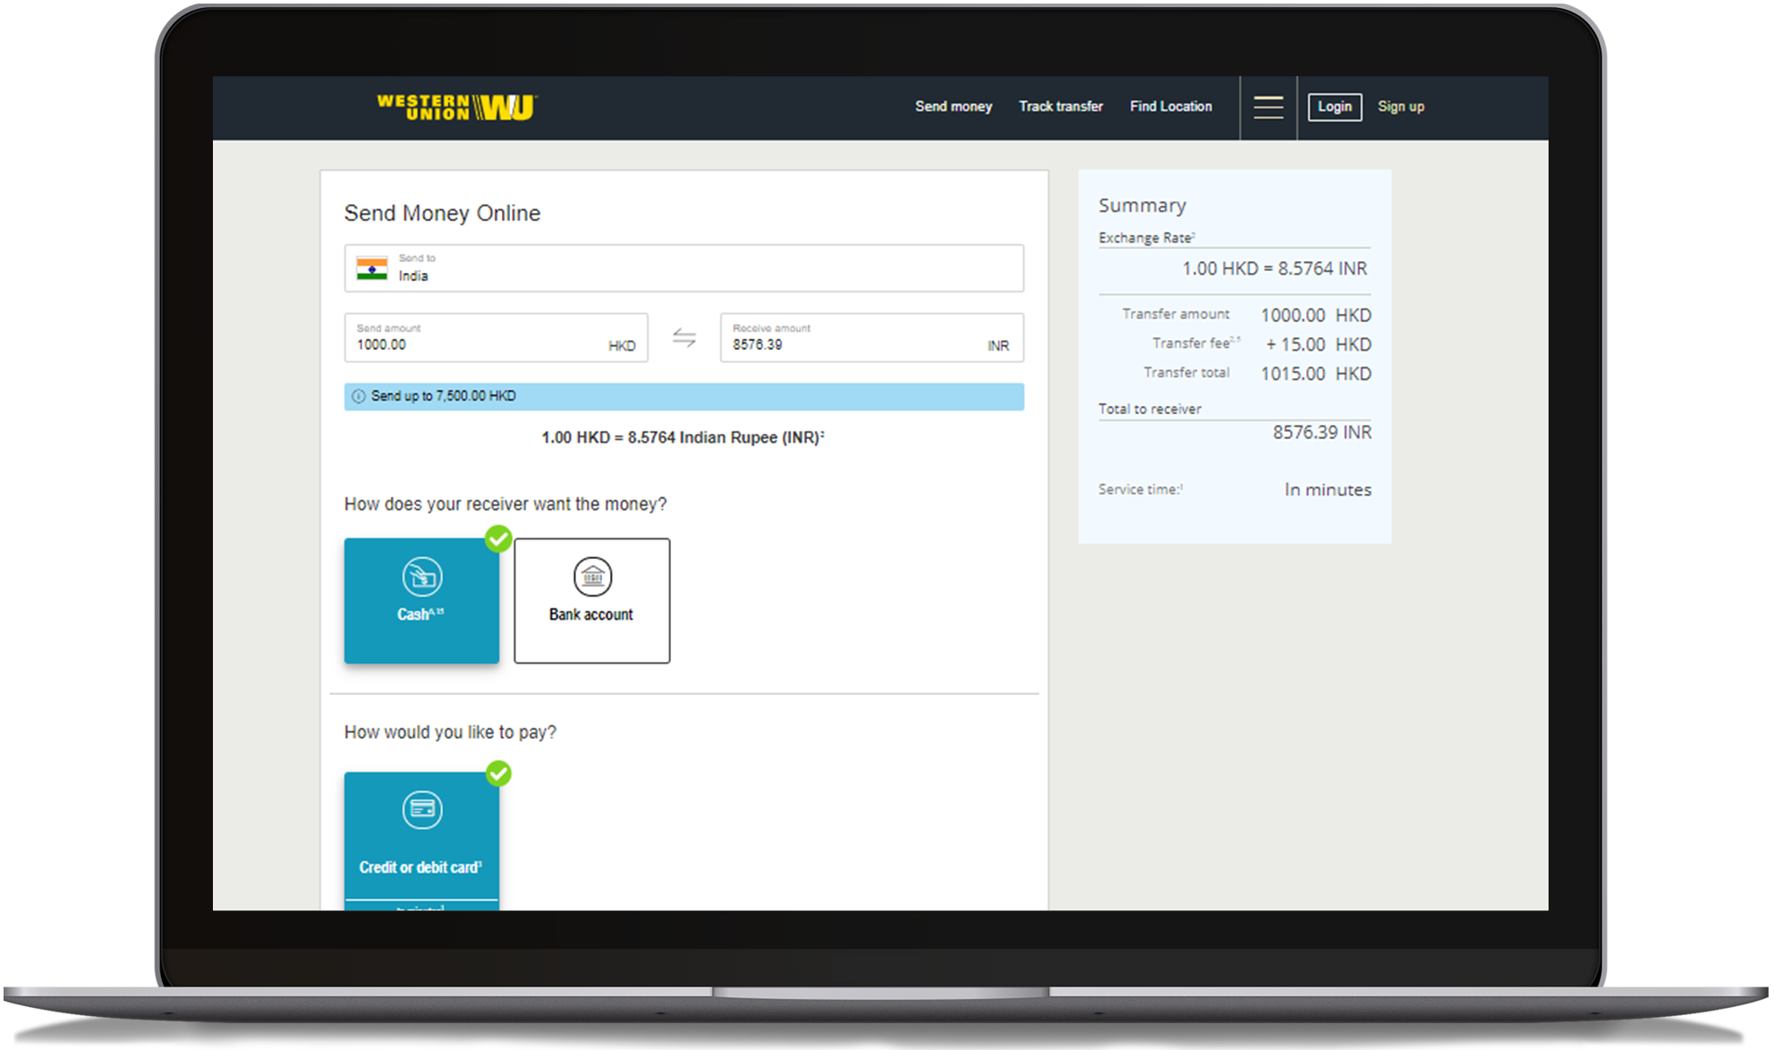Open the HKD send currency selector

(622, 346)
